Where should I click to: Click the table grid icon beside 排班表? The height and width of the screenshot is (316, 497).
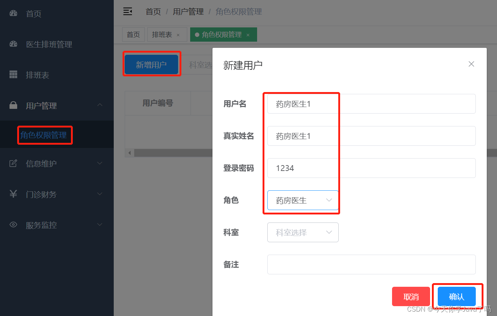(13, 75)
